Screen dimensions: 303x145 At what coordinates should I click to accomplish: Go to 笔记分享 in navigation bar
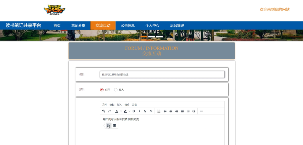(78, 26)
